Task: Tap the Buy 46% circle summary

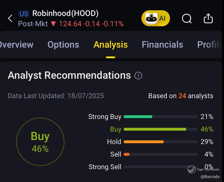Action: point(40,142)
